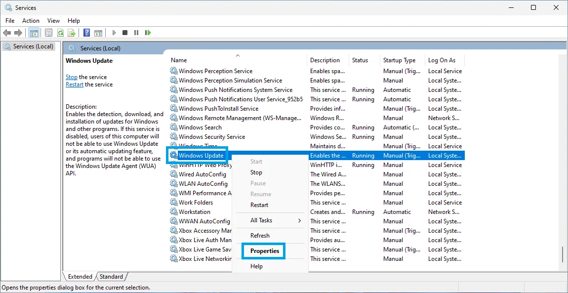Switch to the Standard tab
568x293 pixels.
[x=111, y=277]
